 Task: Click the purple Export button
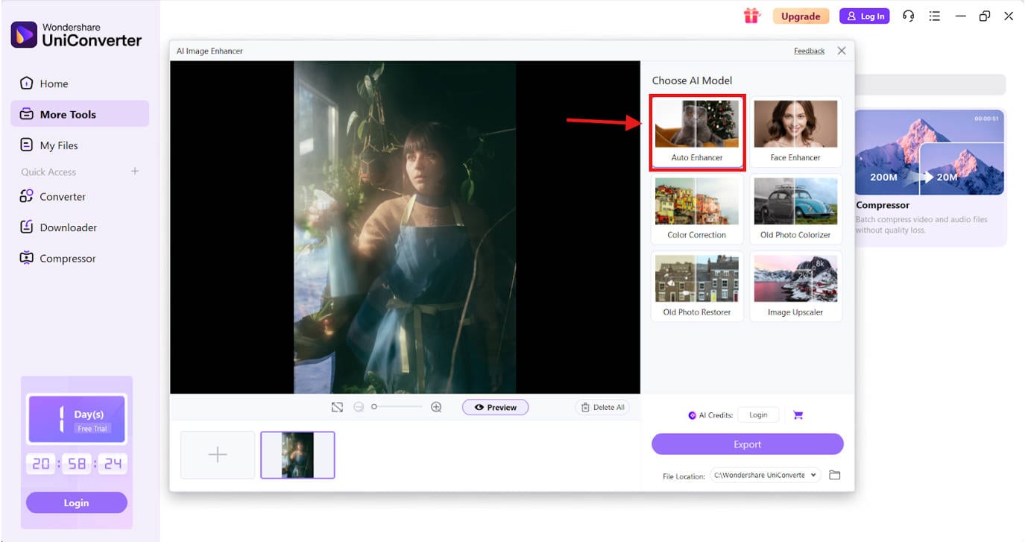click(x=747, y=444)
